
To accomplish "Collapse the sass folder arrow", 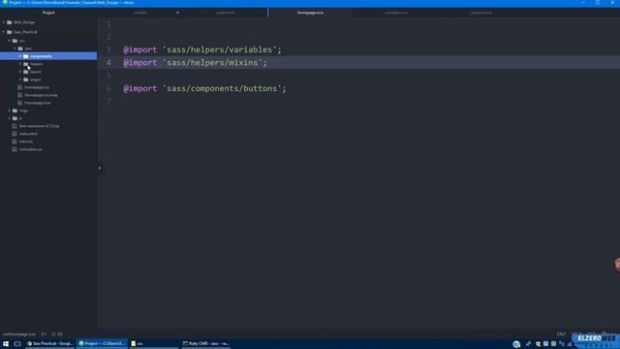I will (x=15, y=48).
